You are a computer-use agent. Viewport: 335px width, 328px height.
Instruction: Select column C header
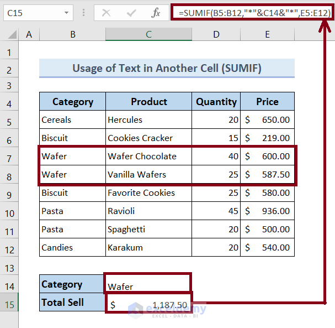[x=148, y=35]
